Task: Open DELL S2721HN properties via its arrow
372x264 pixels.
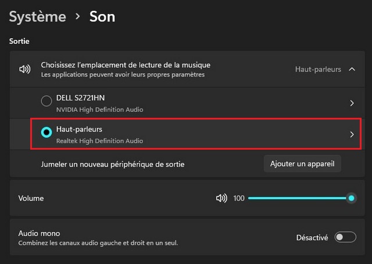Action: (352, 103)
